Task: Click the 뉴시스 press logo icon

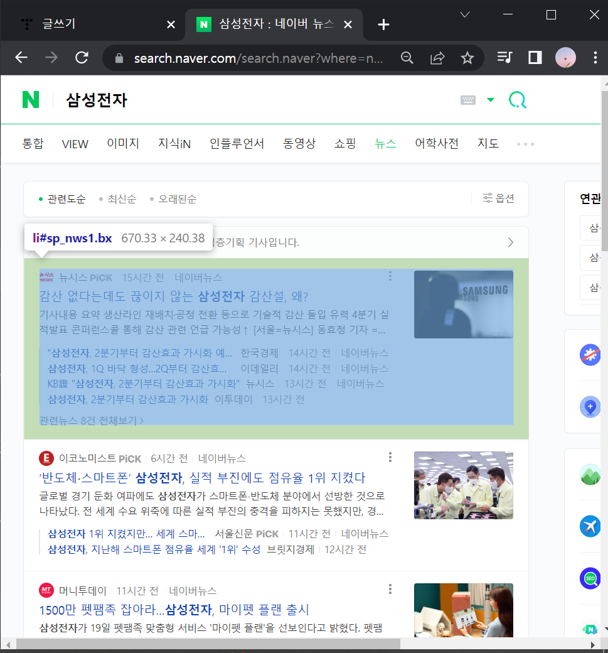Action: click(x=46, y=278)
